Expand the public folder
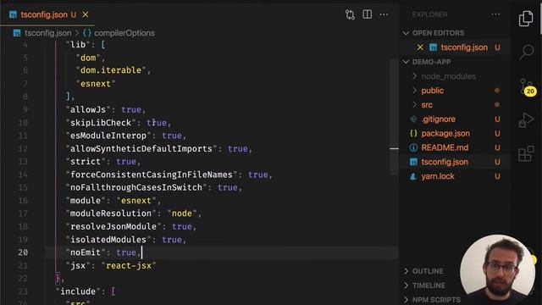The image size is (542, 305). click(x=432, y=91)
